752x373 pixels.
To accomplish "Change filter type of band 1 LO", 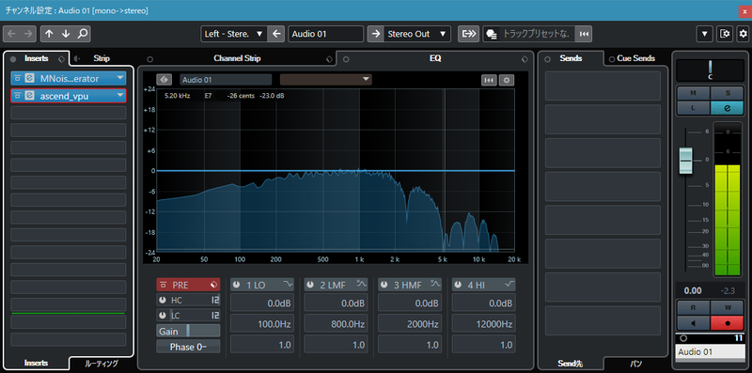I will (289, 285).
